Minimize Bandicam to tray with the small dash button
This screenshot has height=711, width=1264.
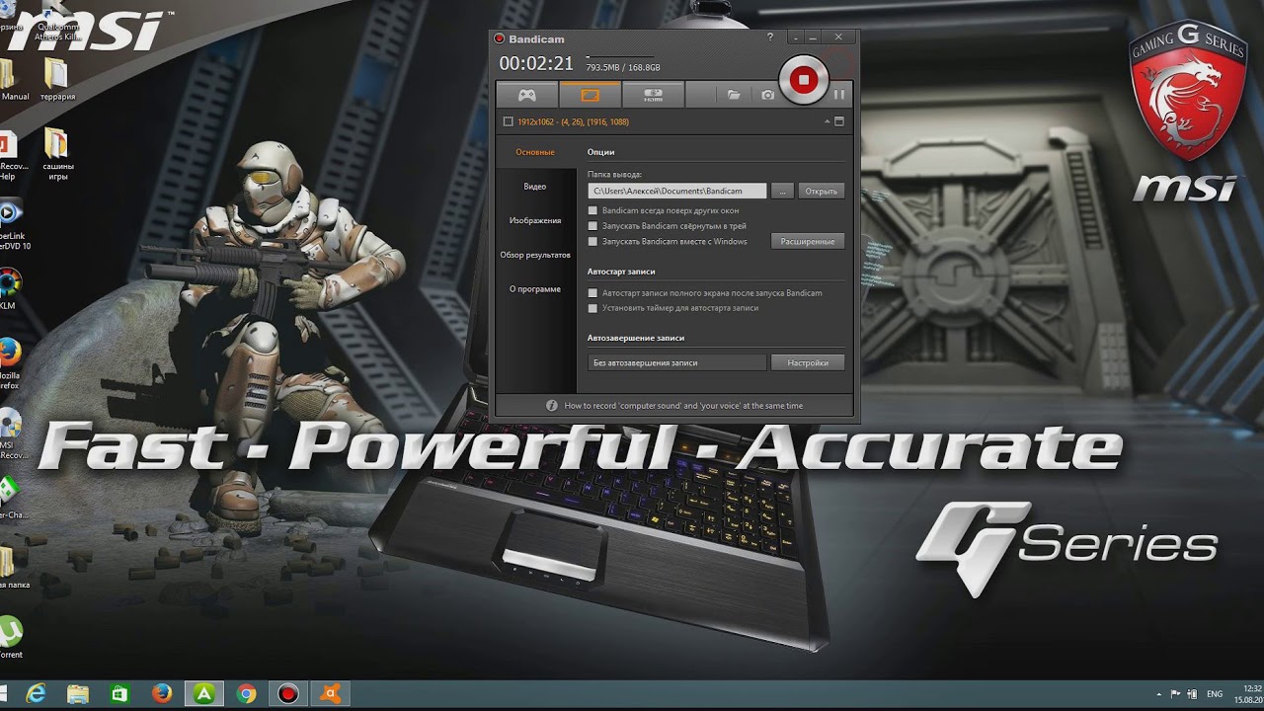[x=796, y=38]
